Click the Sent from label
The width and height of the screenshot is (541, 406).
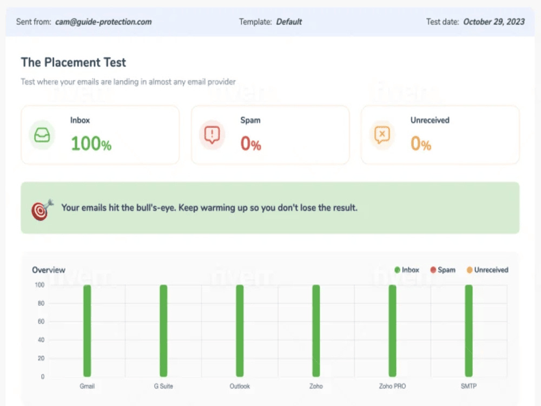(x=34, y=22)
